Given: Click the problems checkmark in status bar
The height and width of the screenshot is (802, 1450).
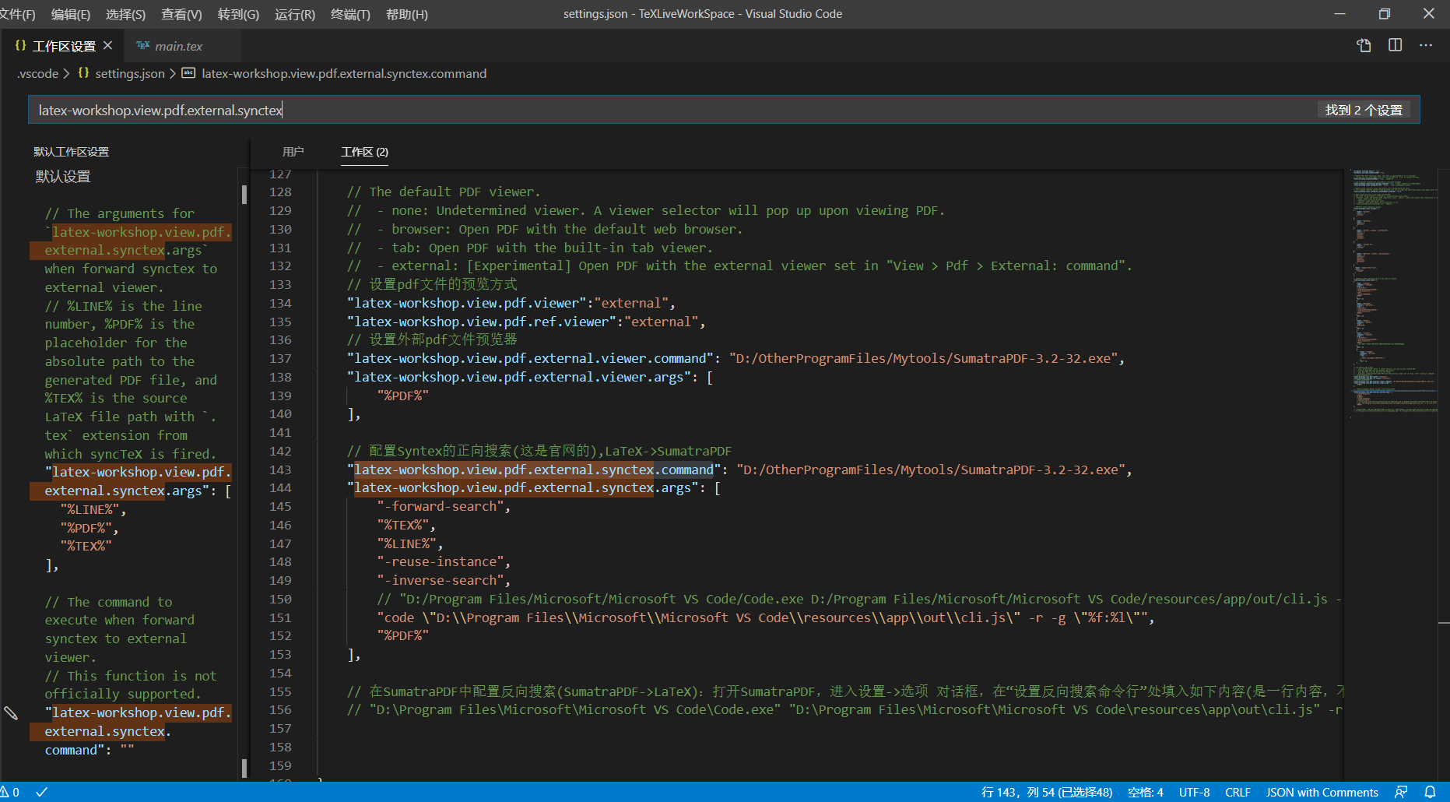Looking at the screenshot, I should pos(41,792).
